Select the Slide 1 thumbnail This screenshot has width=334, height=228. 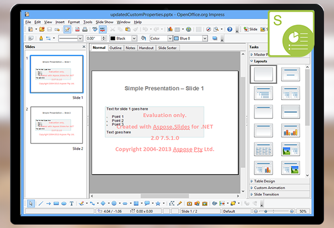57,74
